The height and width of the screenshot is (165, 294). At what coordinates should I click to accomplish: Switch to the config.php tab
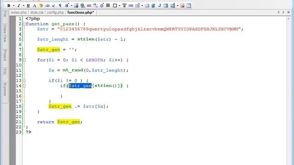pyautogui.click(x=55, y=12)
